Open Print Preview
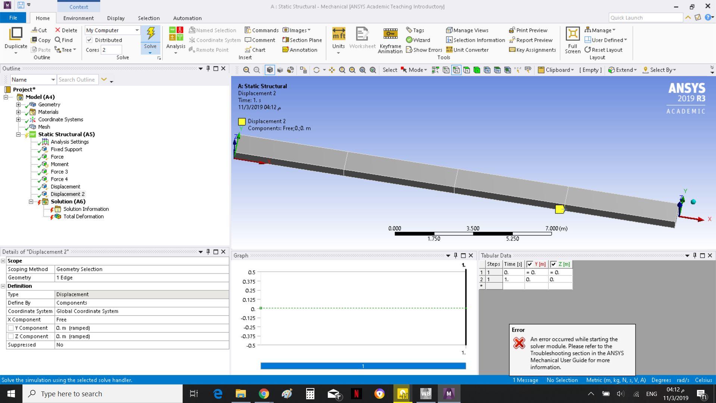 pyautogui.click(x=528, y=30)
